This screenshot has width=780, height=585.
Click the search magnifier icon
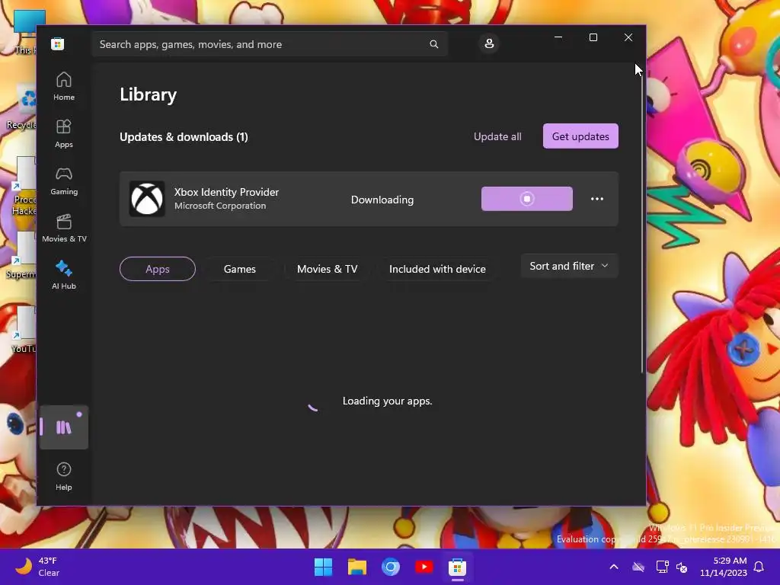coord(433,44)
